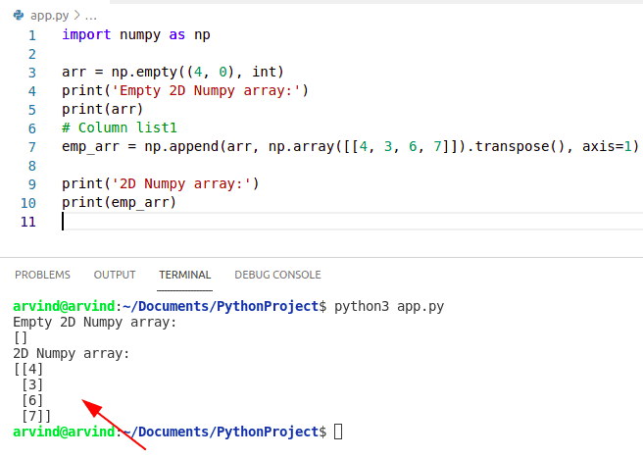Click the 'python3 app.py' terminal command

[x=389, y=307]
